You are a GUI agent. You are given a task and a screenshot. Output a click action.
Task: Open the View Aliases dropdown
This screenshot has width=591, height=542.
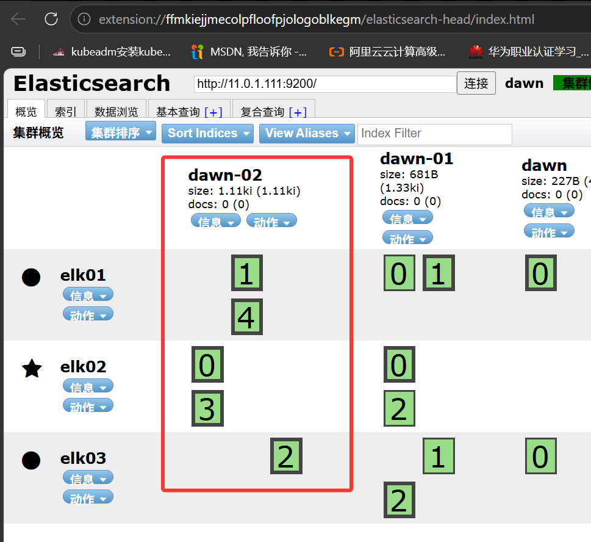point(307,134)
